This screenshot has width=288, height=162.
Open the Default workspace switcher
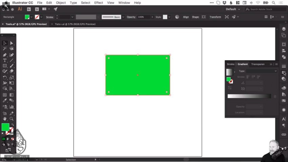pyautogui.click(x=233, y=9)
